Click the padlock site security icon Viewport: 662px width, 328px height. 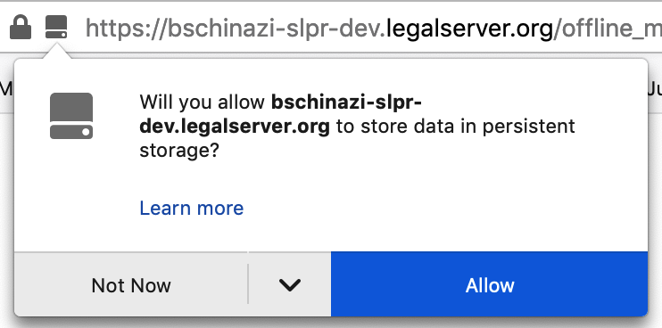coord(21,27)
